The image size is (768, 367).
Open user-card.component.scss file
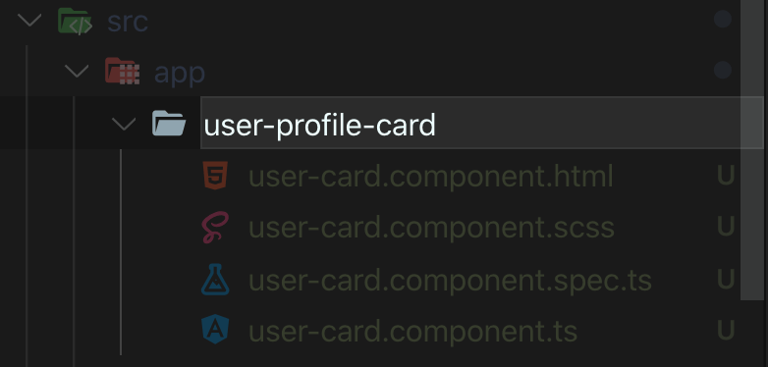coord(431,228)
